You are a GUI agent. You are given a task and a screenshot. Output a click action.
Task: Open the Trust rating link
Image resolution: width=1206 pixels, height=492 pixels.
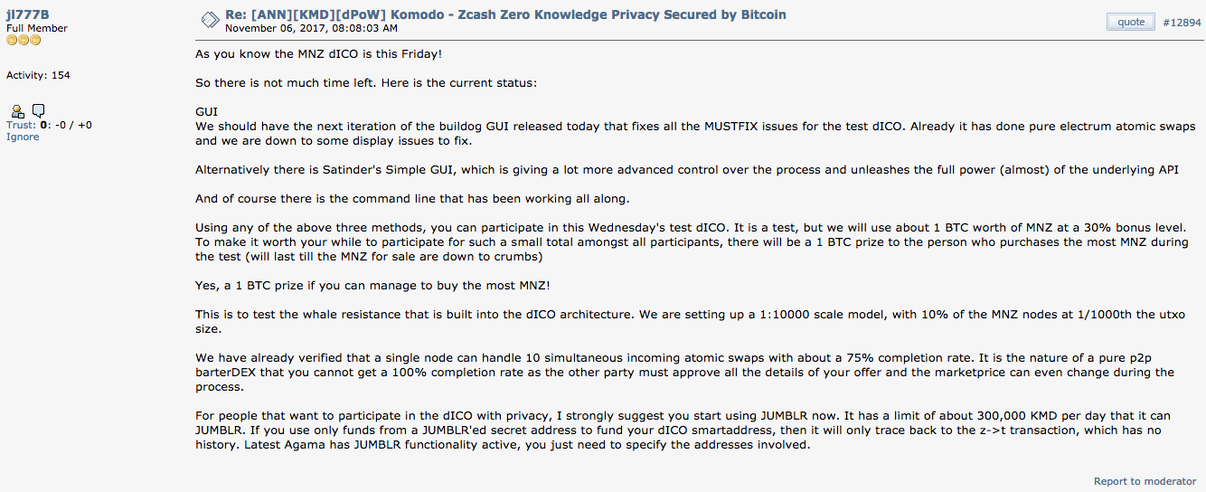[21, 125]
